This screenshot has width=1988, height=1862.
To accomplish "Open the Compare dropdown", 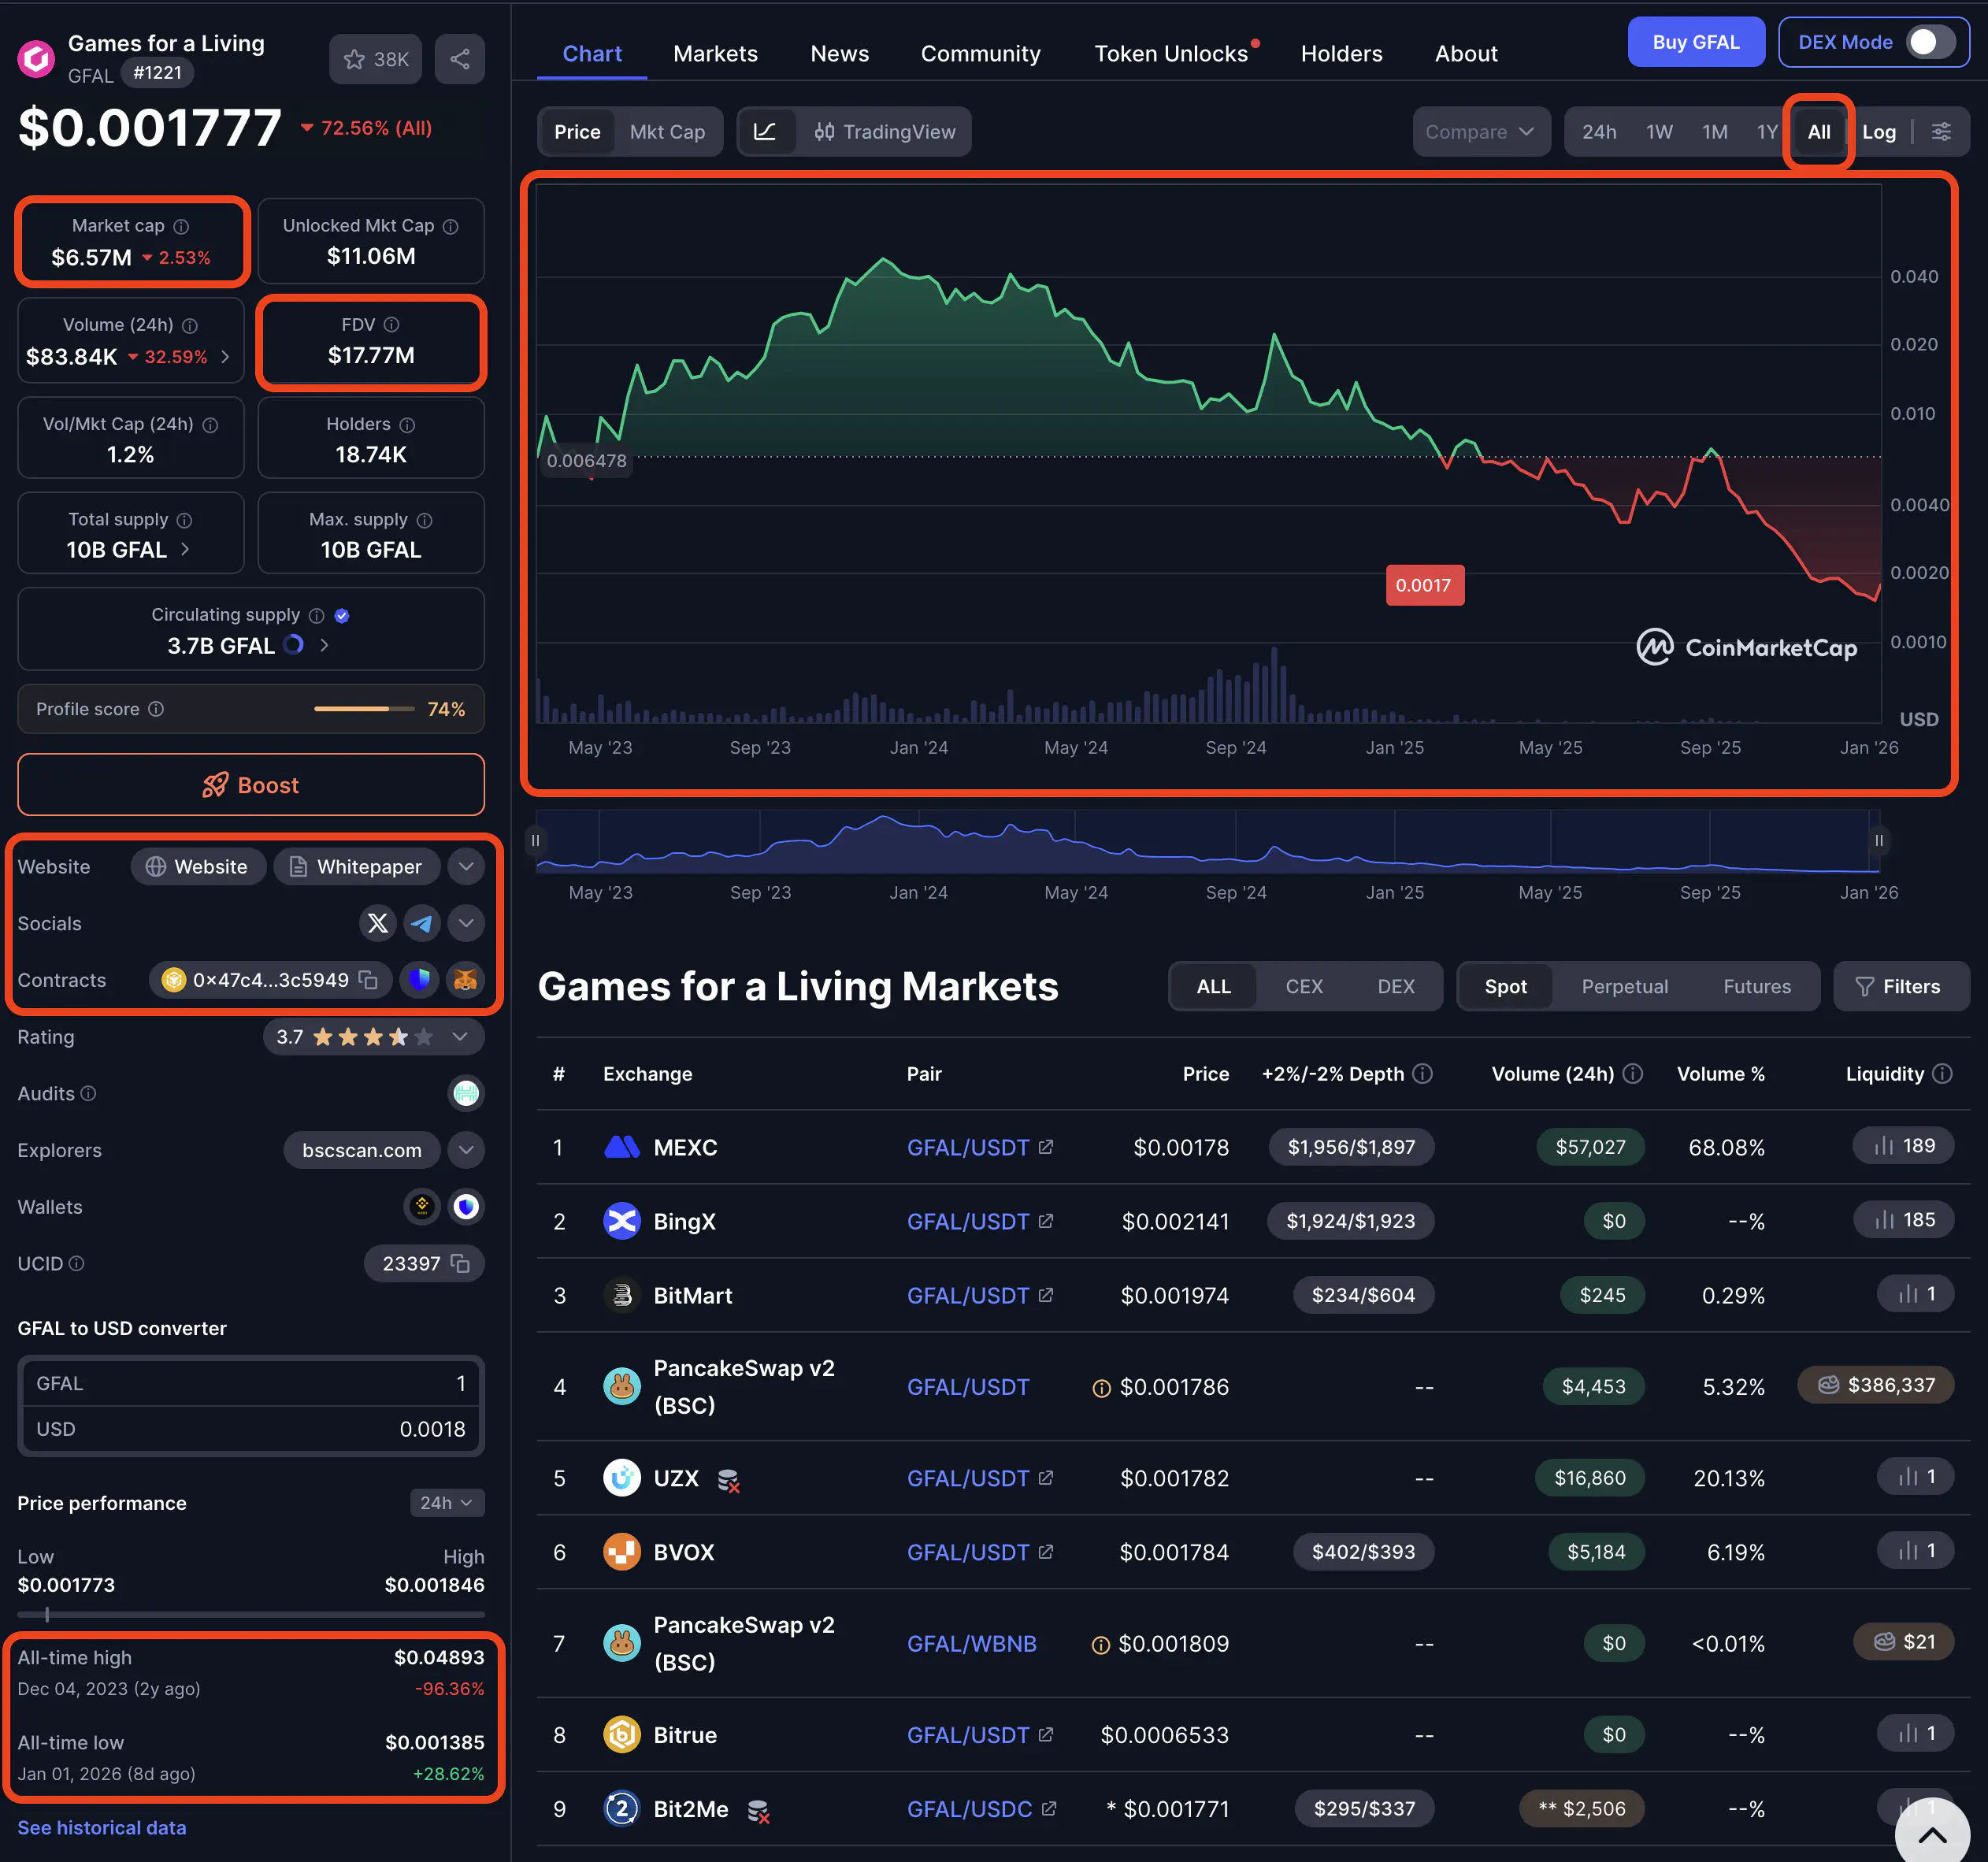I will click(1480, 132).
